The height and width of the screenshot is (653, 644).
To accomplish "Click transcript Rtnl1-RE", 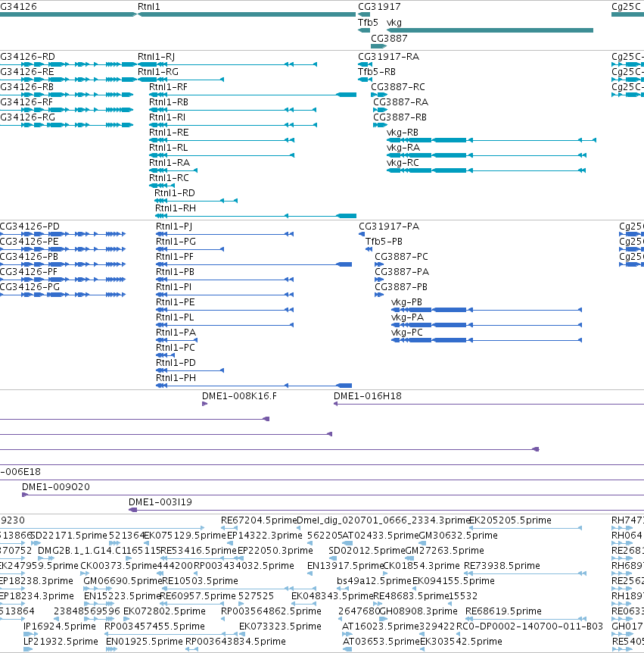I will 222,140.
